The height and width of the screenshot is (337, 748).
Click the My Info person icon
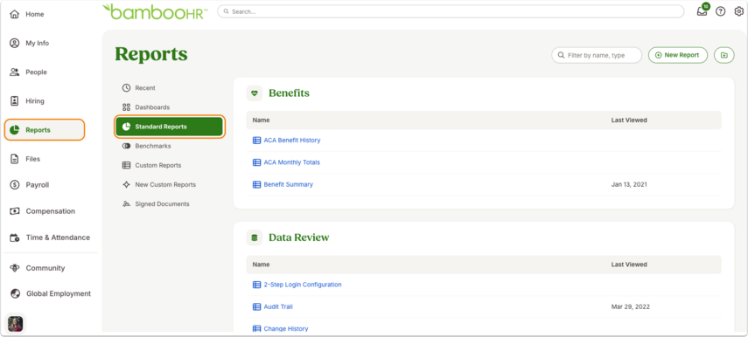(x=14, y=44)
